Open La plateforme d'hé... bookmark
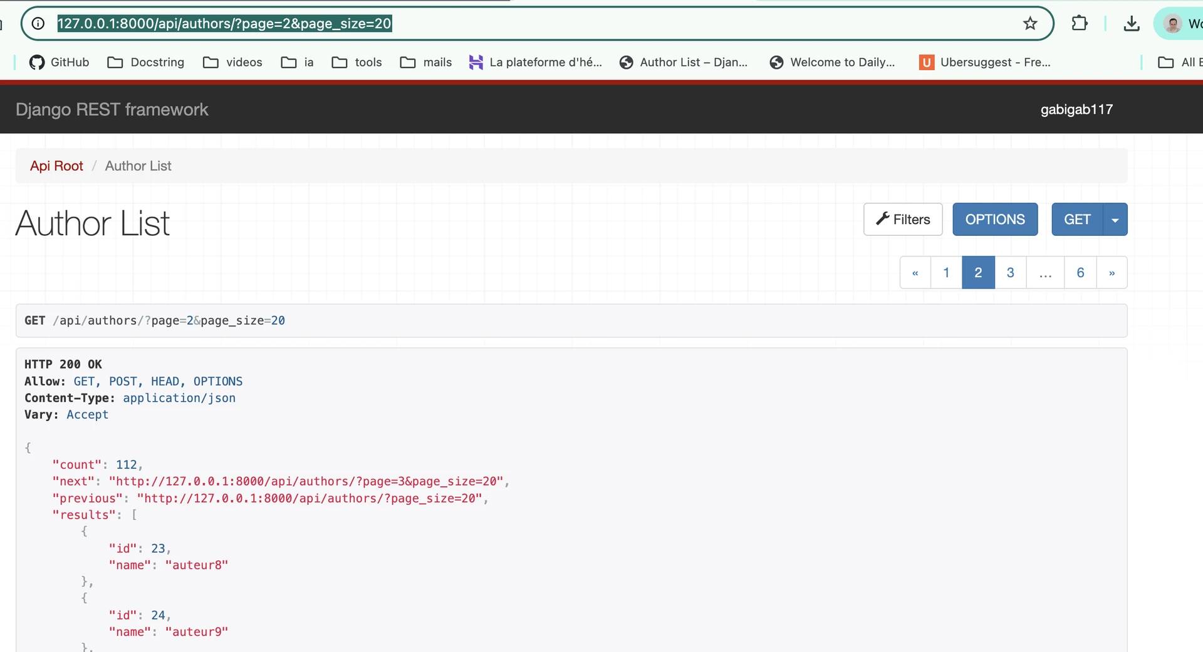 (535, 62)
